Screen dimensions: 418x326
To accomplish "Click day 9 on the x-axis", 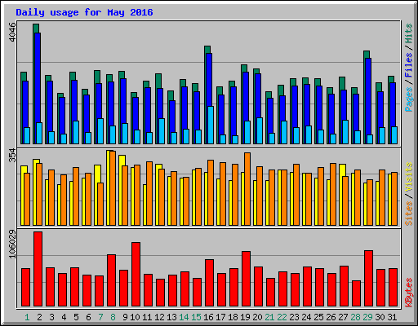I will (x=125, y=317).
